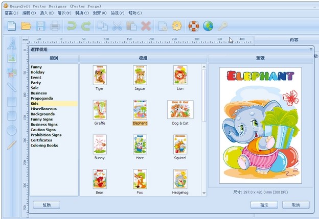Click the Undo arrow icon
This screenshot has height=219, width=319.
pos(72,26)
